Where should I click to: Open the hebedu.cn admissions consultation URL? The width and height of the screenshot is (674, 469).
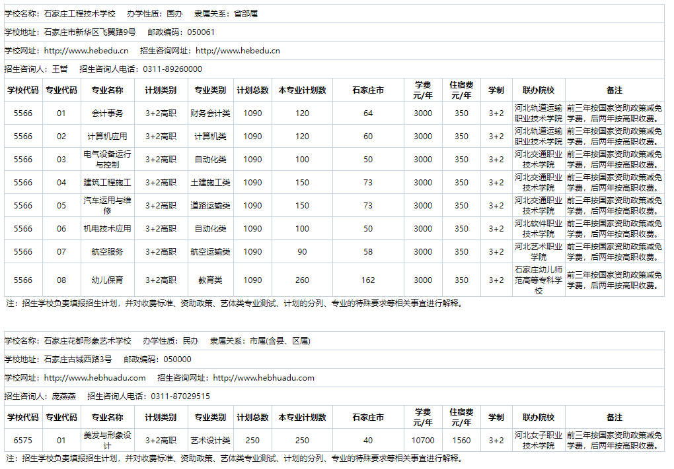[x=237, y=51]
